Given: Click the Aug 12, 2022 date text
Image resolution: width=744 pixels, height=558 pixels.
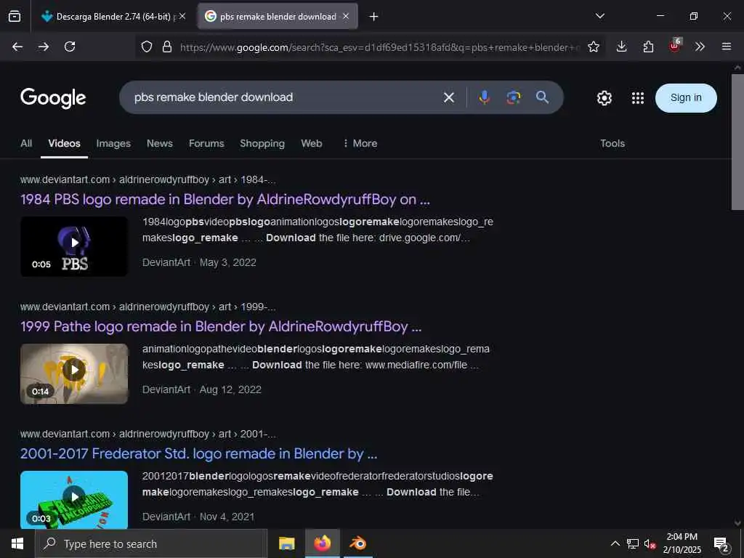Looking at the screenshot, I should (x=230, y=389).
